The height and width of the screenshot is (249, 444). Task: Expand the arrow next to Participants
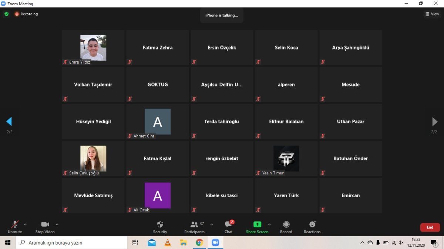pyautogui.click(x=212, y=224)
